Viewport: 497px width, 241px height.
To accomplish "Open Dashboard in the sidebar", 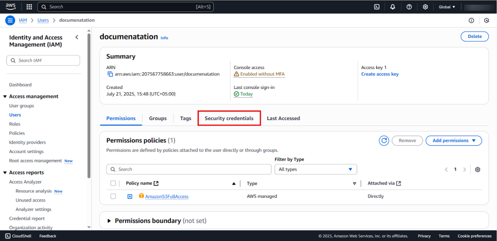I will click(20, 85).
